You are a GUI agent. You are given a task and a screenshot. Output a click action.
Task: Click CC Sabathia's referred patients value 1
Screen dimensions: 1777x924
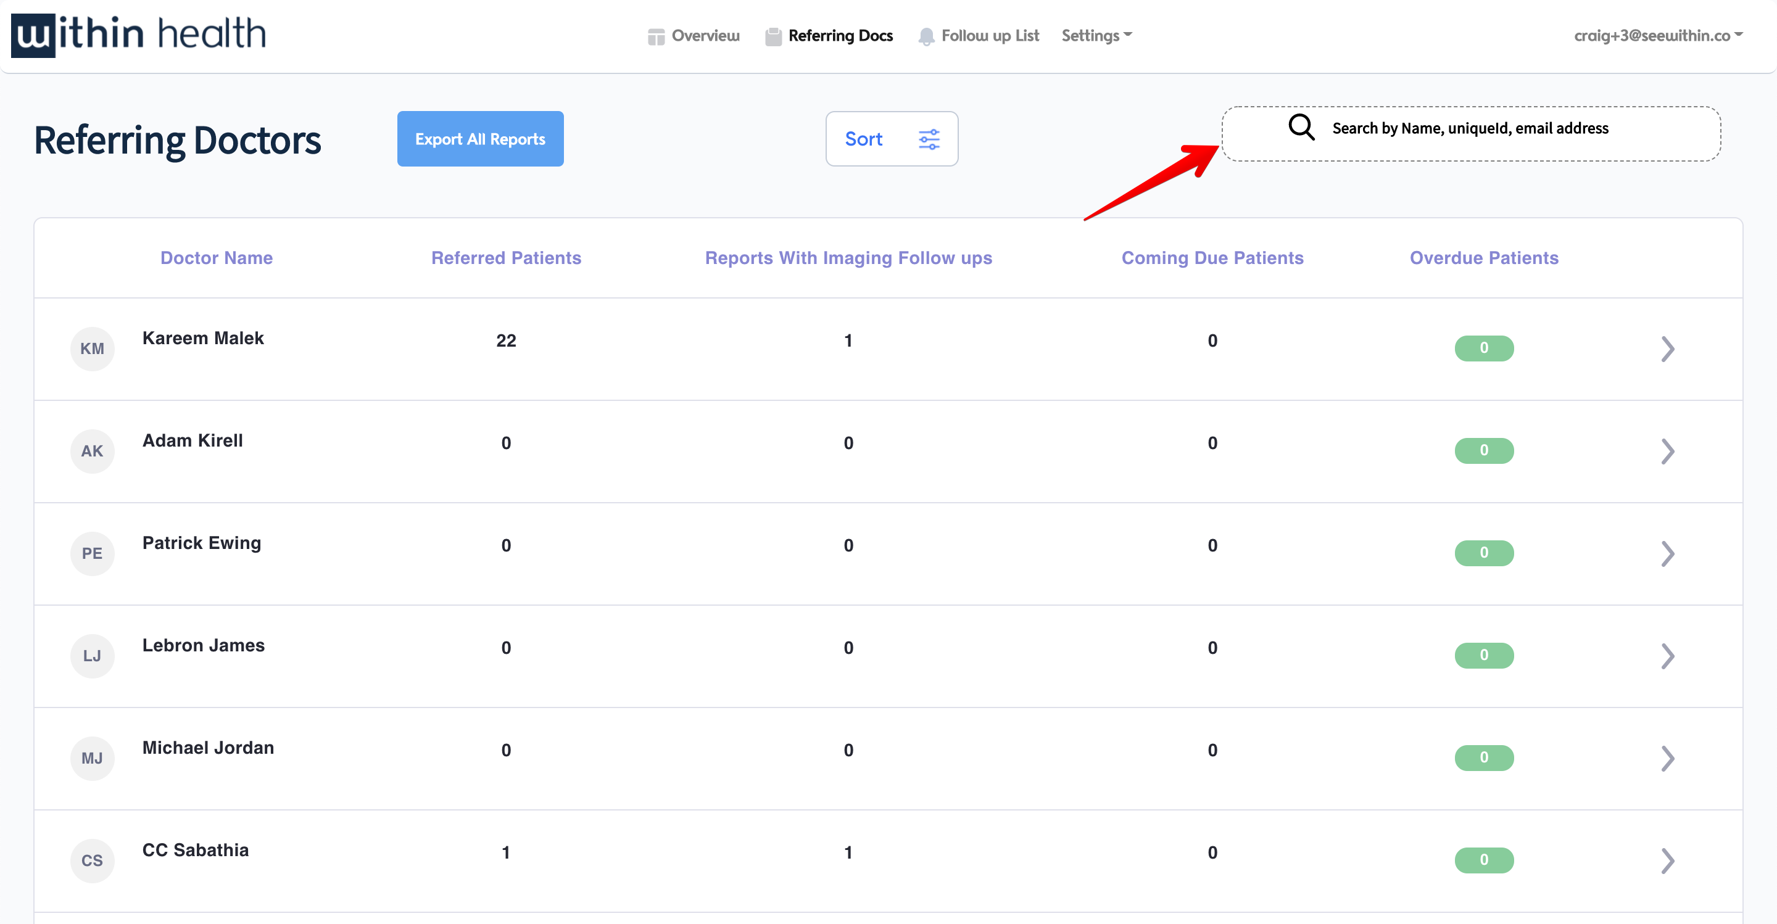pyautogui.click(x=506, y=853)
